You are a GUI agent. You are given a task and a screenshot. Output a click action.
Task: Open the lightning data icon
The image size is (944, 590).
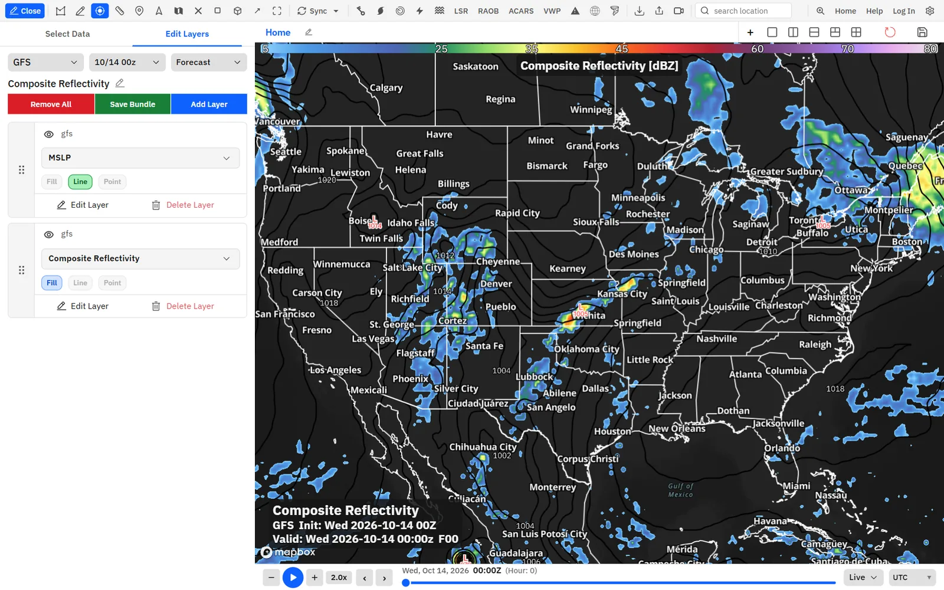click(x=419, y=11)
